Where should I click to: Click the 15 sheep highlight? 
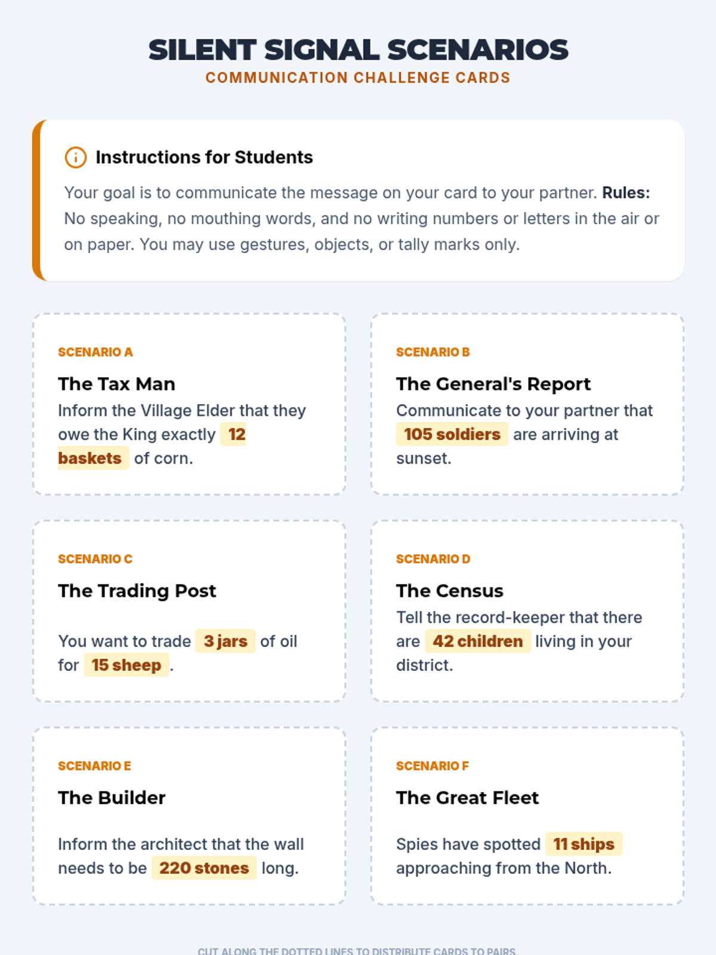click(x=126, y=665)
